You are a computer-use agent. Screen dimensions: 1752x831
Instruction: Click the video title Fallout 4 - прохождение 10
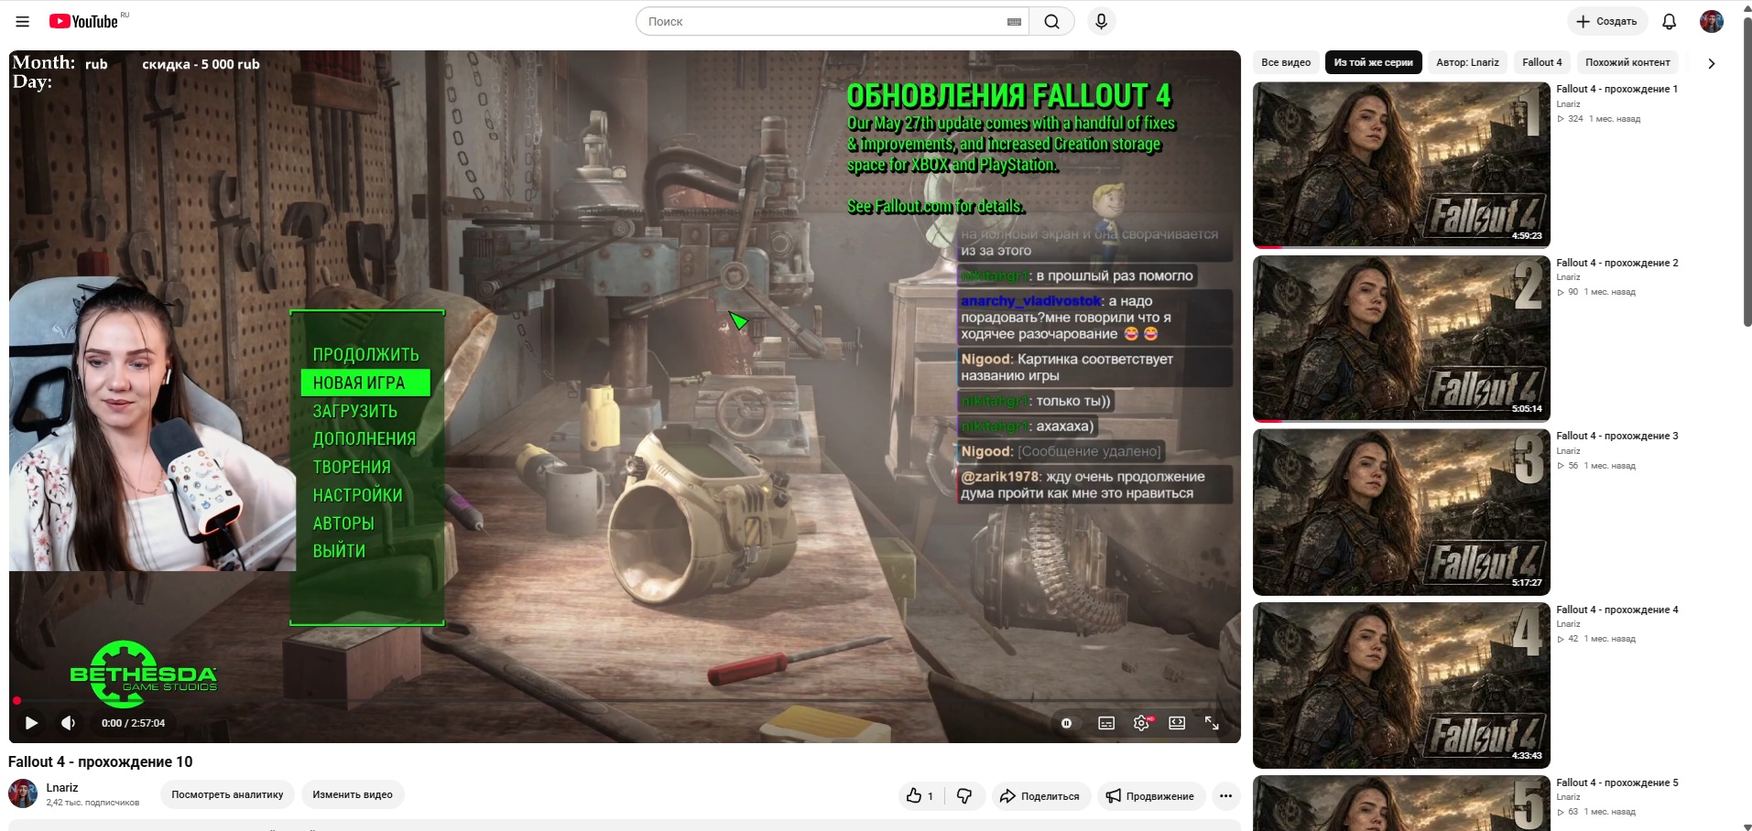(101, 761)
